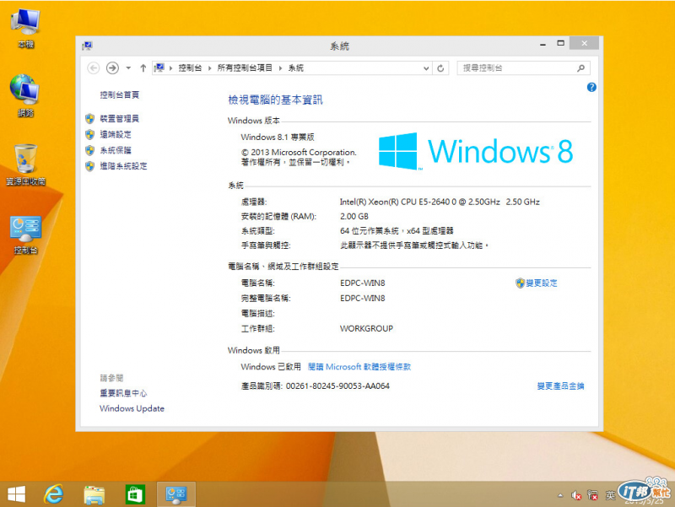Screen dimensions: 675x507
Task: Close the System window
Action: (584, 44)
